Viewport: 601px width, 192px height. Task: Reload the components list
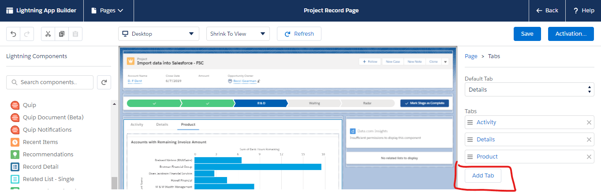tap(104, 82)
